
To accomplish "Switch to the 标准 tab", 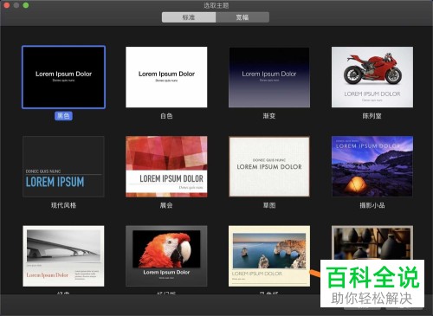I will 189,17.
